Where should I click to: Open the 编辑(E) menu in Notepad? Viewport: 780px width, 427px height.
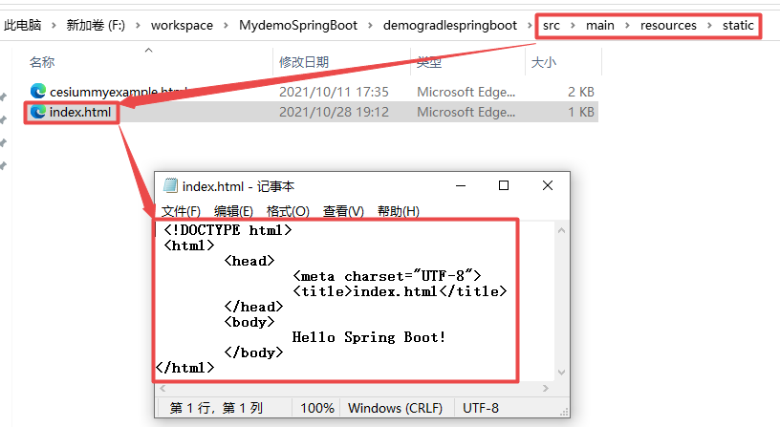click(x=234, y=211)
